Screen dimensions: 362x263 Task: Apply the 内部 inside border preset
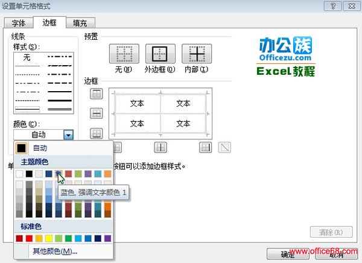point(197,55)
